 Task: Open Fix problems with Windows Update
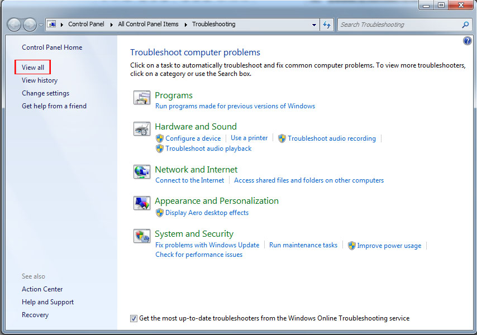tap(207, 245)
